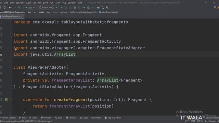219x123 pixels.
Task: Open the Version Control tool window
Action: click(8, 118)
